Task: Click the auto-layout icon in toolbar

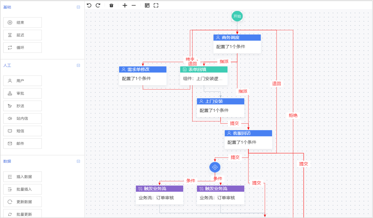Action: point(147,5)
